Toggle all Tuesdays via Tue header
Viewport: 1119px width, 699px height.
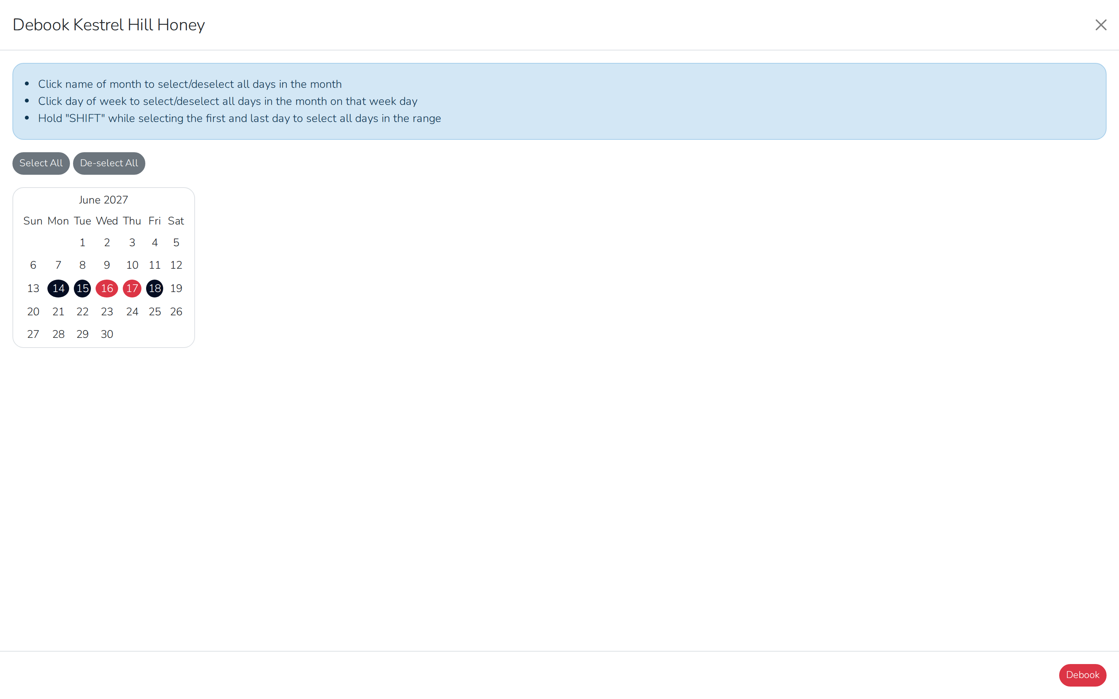click(82, 221)
